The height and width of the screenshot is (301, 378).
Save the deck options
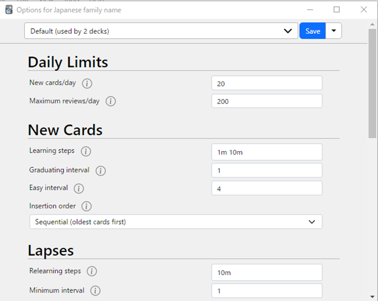click(313, 31)
